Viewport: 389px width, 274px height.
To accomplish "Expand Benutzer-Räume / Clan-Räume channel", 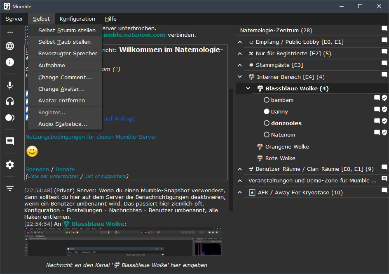I will tap(240, 169).
